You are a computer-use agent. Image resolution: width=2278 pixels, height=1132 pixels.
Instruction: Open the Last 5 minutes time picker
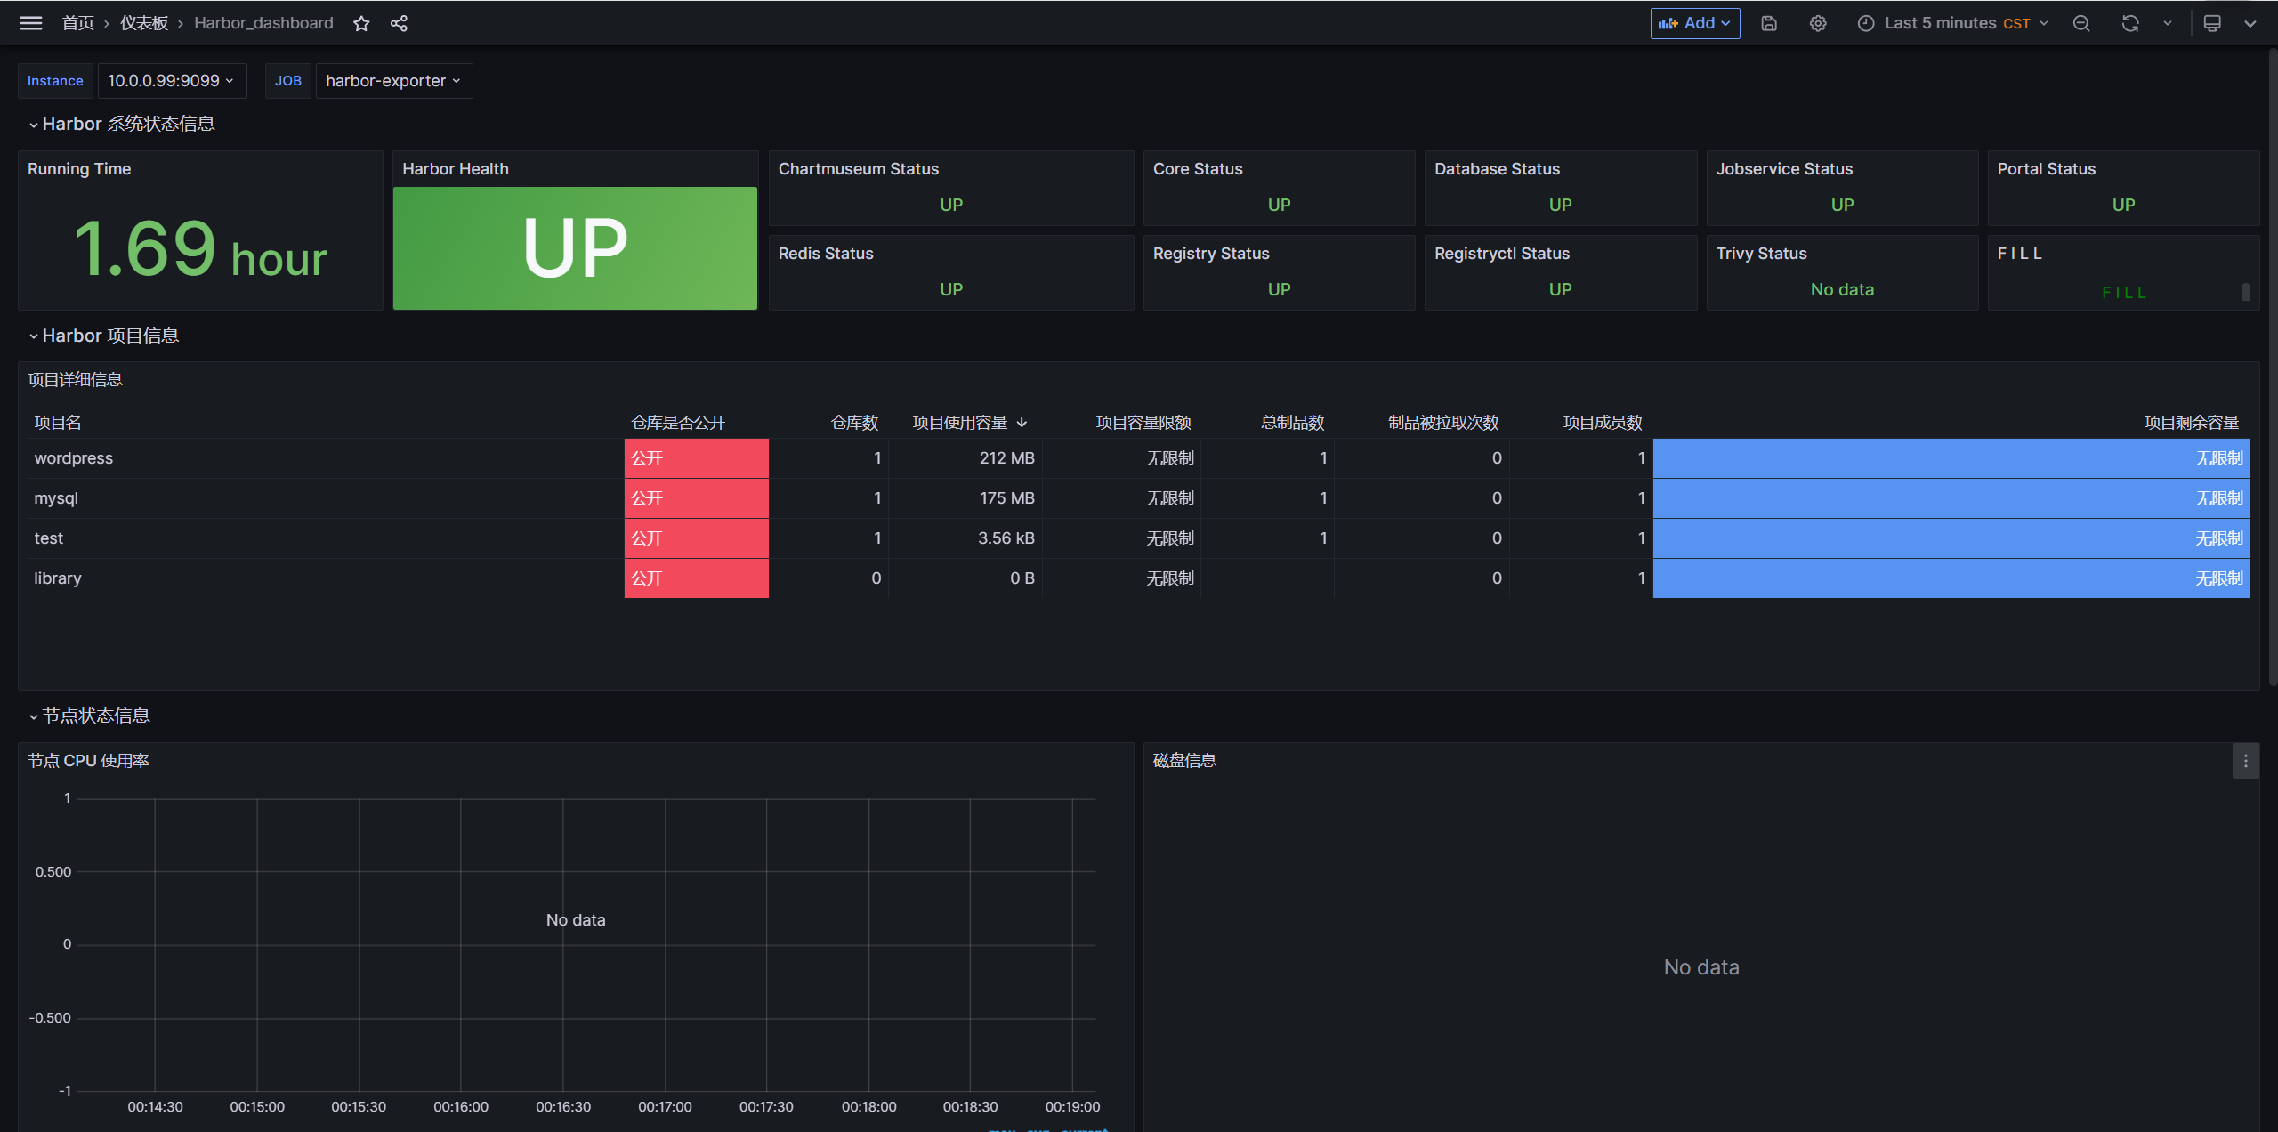tap(1952, 24)
